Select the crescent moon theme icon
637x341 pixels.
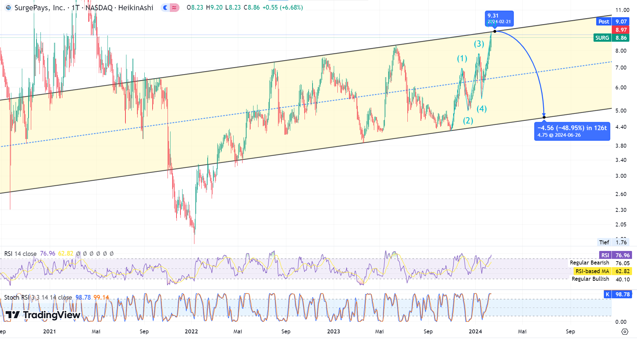(165, 7)
